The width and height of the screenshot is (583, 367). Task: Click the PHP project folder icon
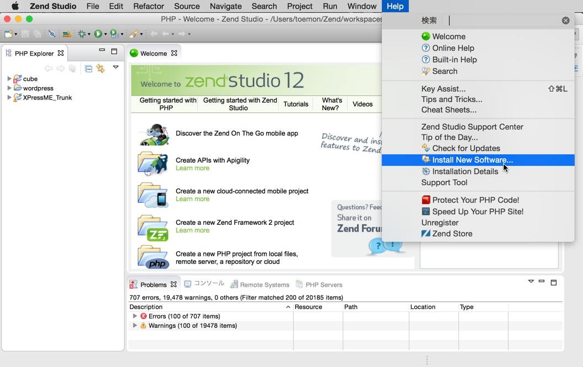coord(153,257)
